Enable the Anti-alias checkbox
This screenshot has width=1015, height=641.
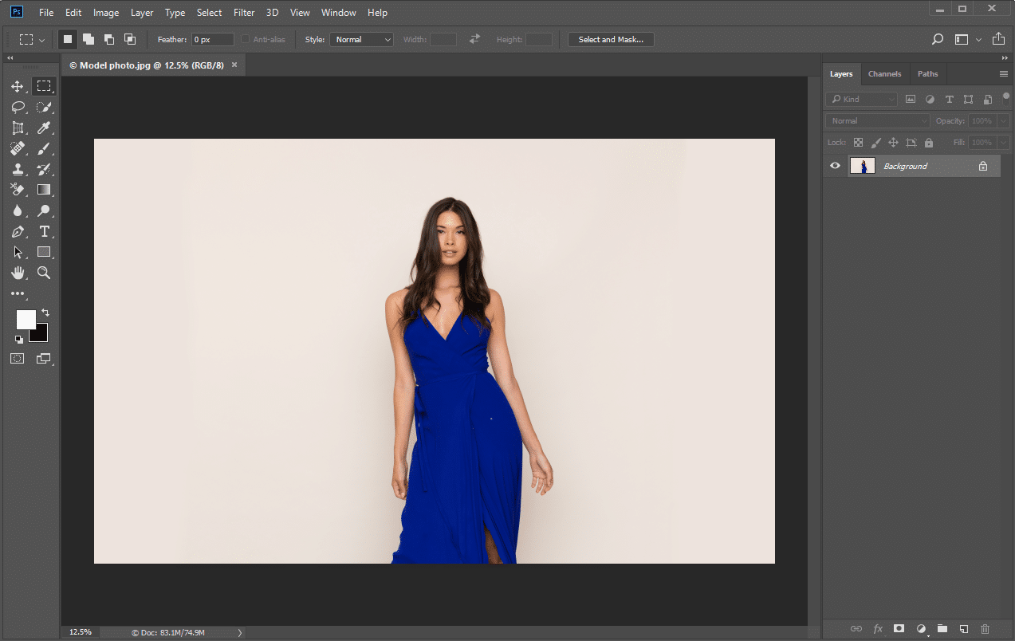244,38
